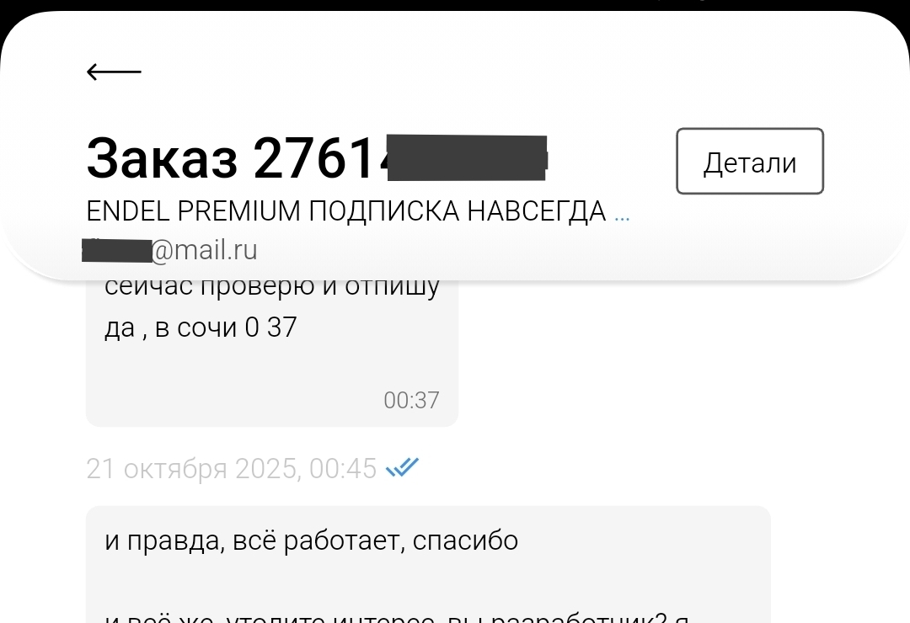Tap the redacted email username block

pos(116,251)
